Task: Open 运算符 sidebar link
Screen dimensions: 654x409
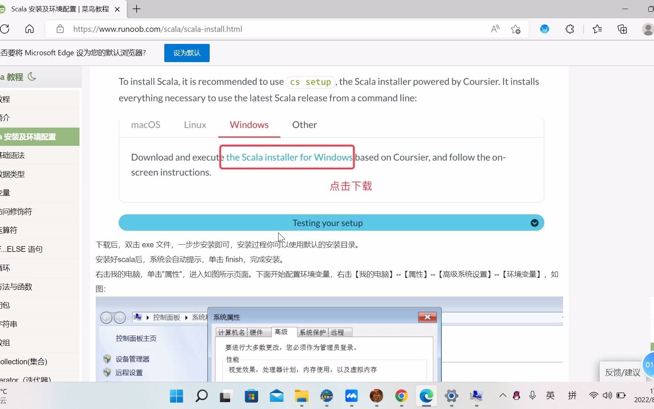Action: pyautogui.click(x=40, y=230)
